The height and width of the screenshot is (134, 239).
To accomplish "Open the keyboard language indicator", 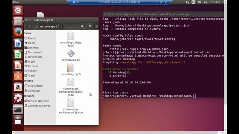I will point(193,2).
